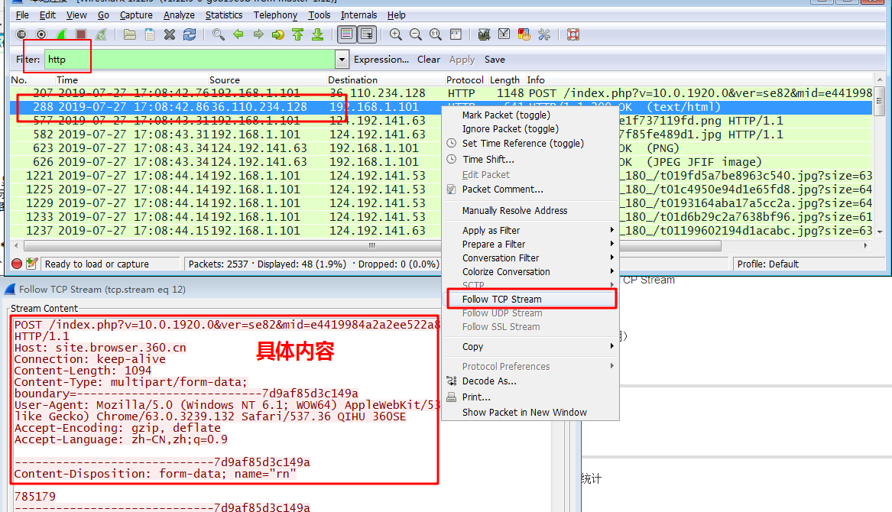Toggle packet list colorization
Screen dimensions: 892x512
tap(346, 34)
